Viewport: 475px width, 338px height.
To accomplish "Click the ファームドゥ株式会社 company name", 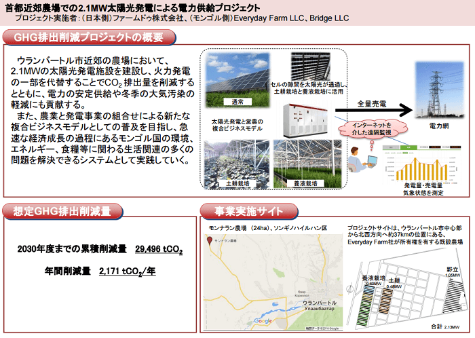I will point(148,18).
